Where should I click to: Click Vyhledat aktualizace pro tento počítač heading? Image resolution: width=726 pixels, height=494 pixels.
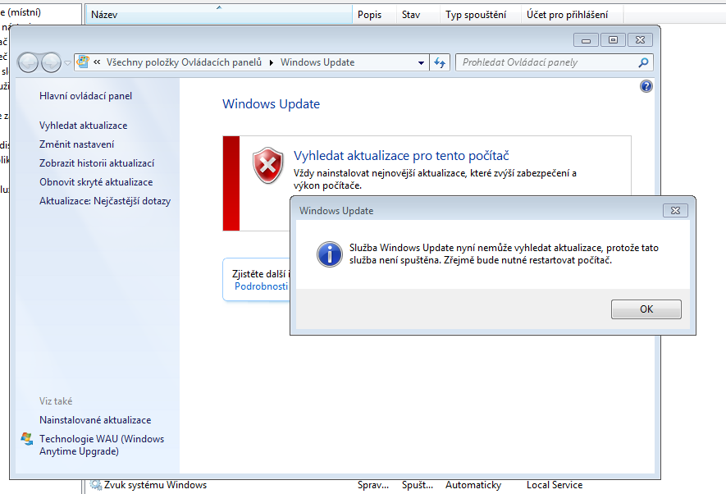pyautogui.click(x=401, y=156)
